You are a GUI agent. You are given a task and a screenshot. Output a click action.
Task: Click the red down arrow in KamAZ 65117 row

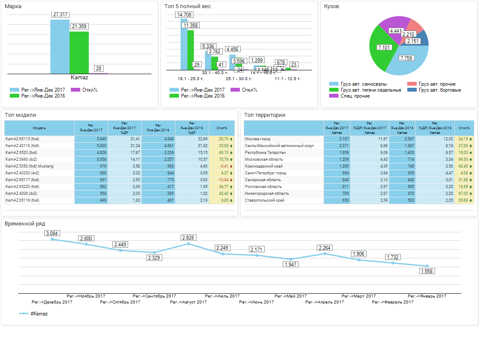pyautogui.click(x=231, y=180)
